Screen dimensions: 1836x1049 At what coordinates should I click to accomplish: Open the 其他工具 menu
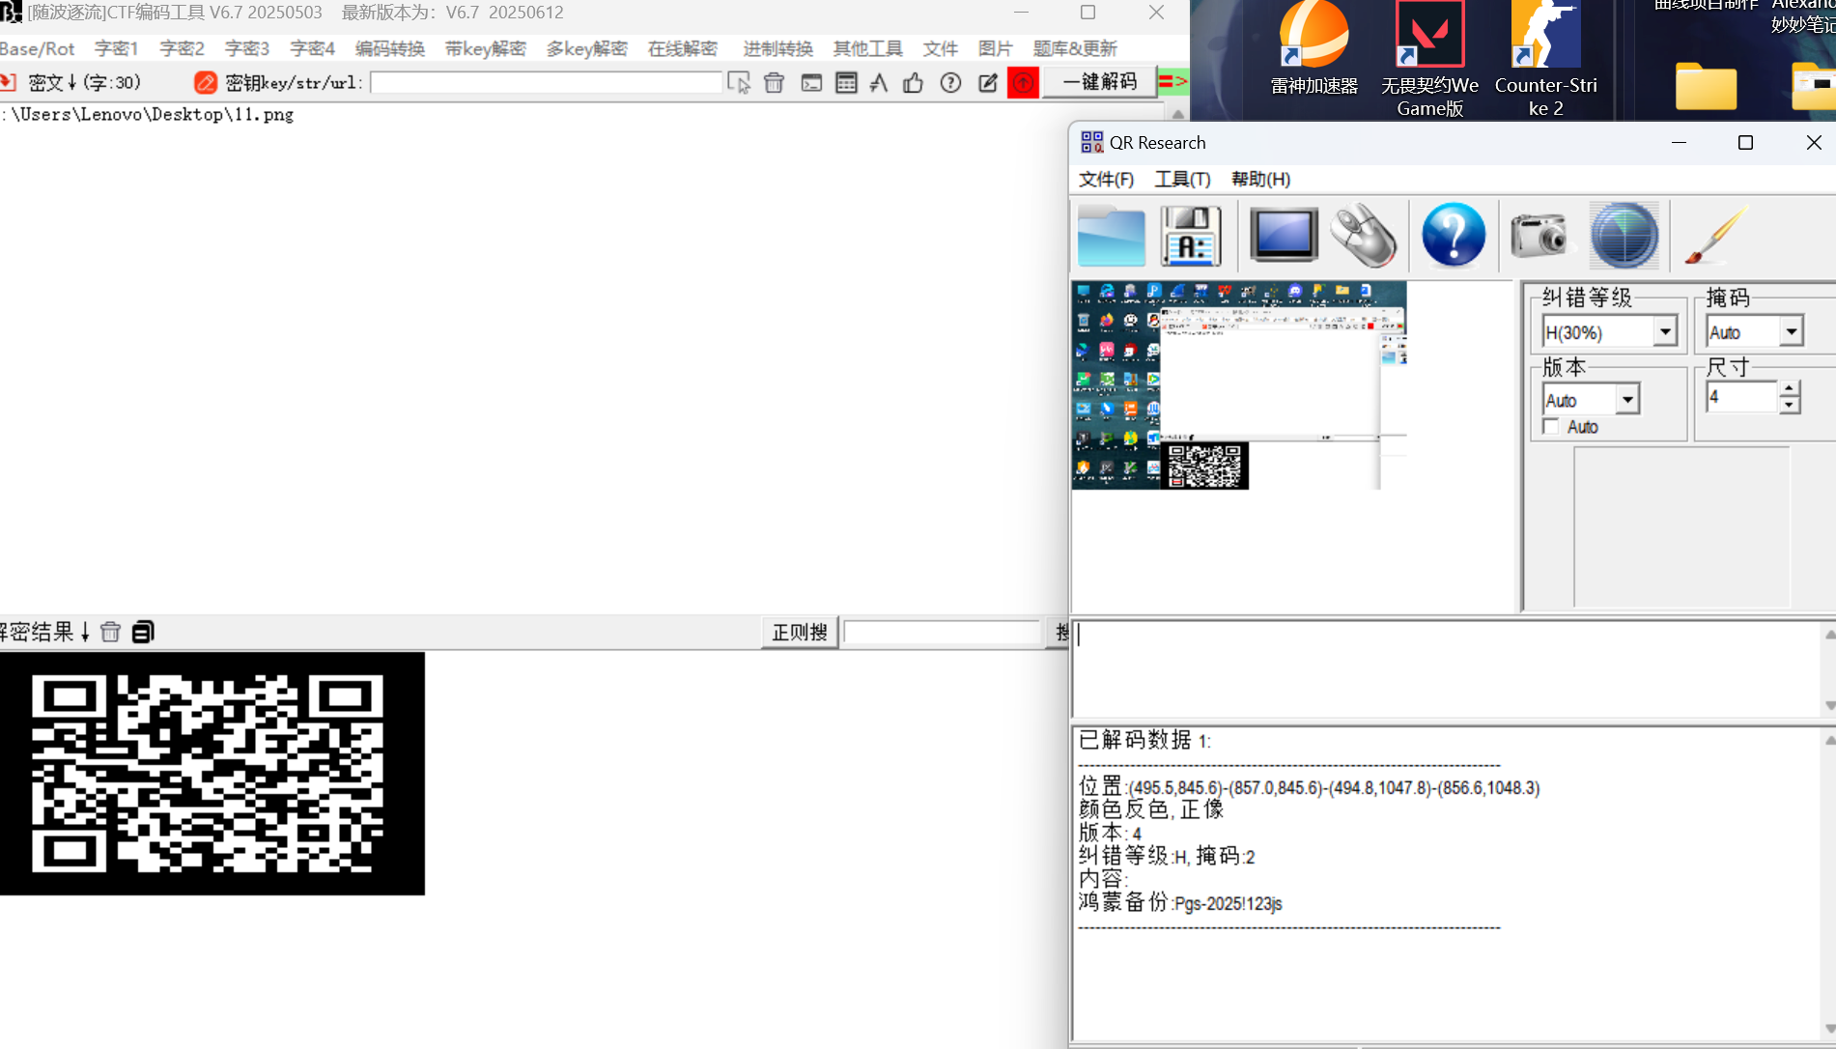868,48
